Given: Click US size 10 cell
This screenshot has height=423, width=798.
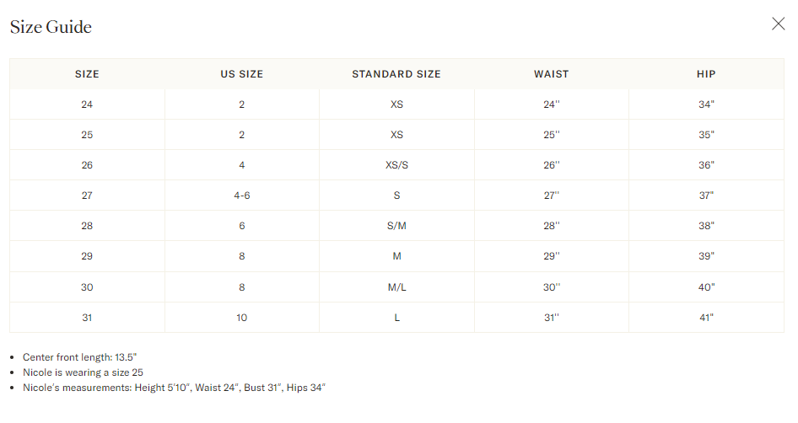Looking at the screenshot, I should 242,318.
